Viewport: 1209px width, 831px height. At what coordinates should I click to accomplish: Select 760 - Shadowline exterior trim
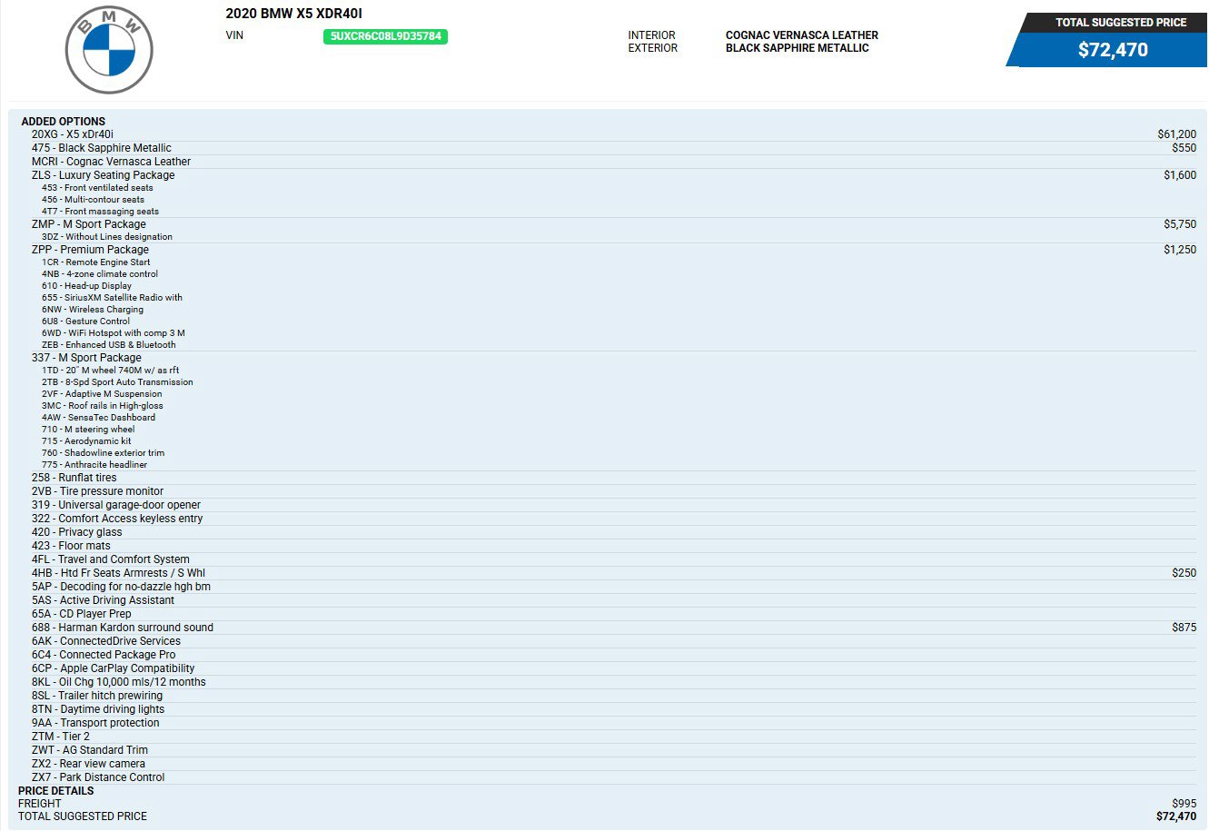(103, 453)
